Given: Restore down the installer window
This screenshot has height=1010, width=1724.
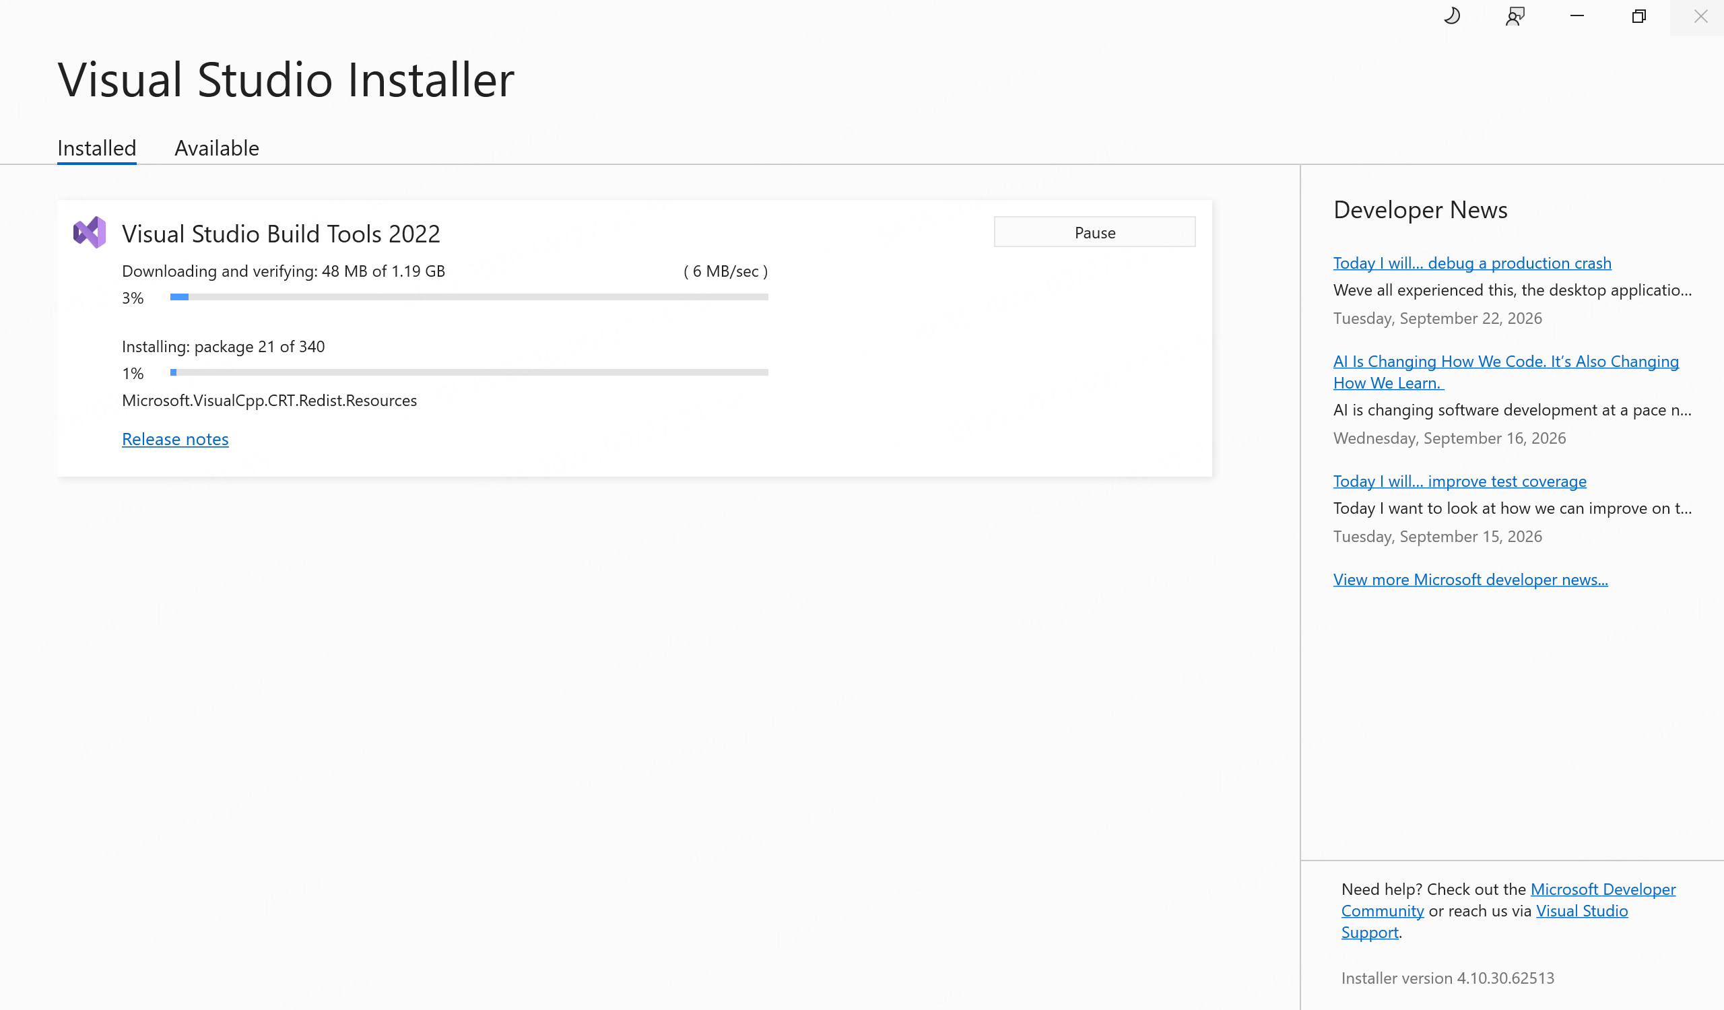Looking at the screenshot, I should coord(1638,16).
